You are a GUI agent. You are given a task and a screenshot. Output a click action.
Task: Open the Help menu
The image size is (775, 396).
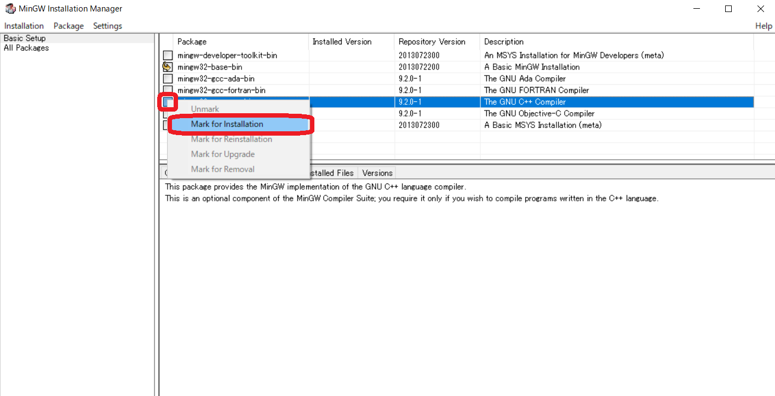click(x=763, y=26)
